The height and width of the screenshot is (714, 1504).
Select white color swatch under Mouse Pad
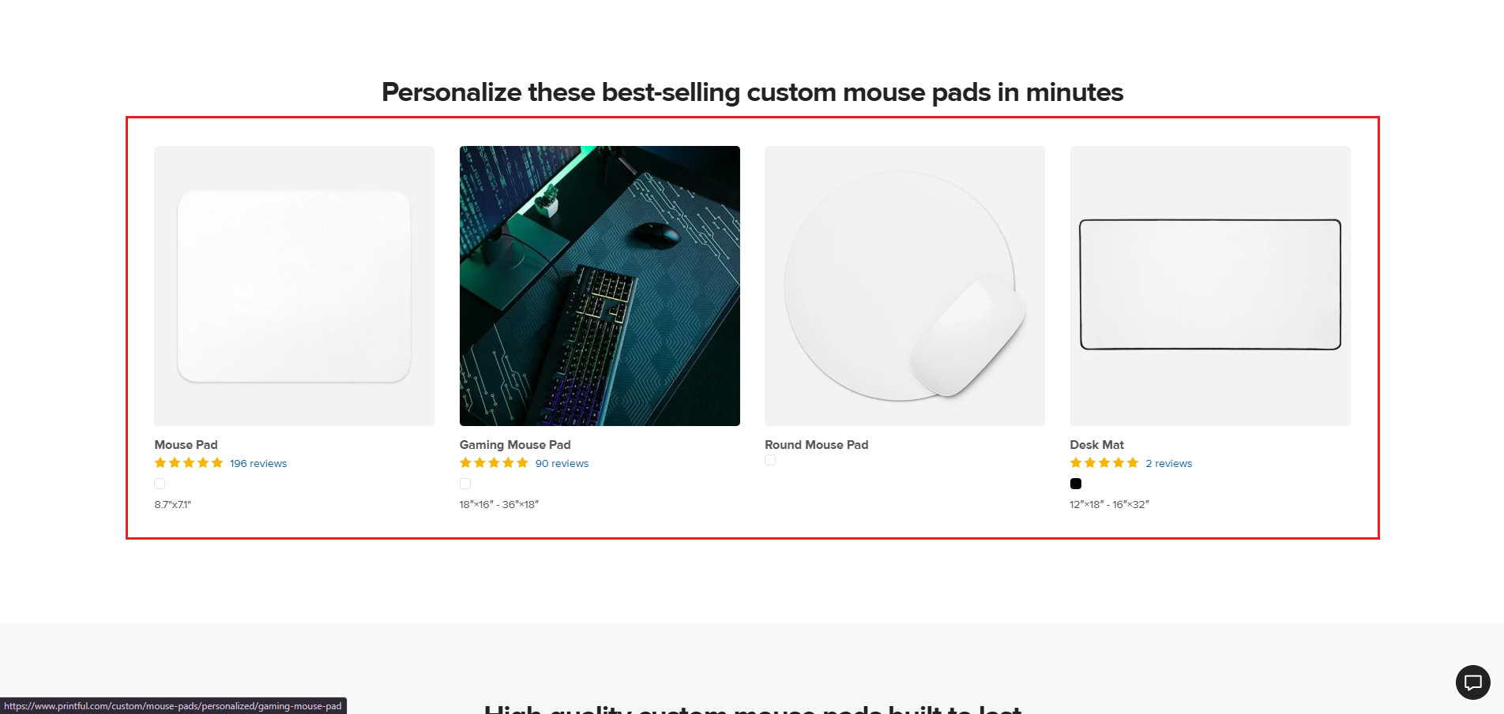160,484
